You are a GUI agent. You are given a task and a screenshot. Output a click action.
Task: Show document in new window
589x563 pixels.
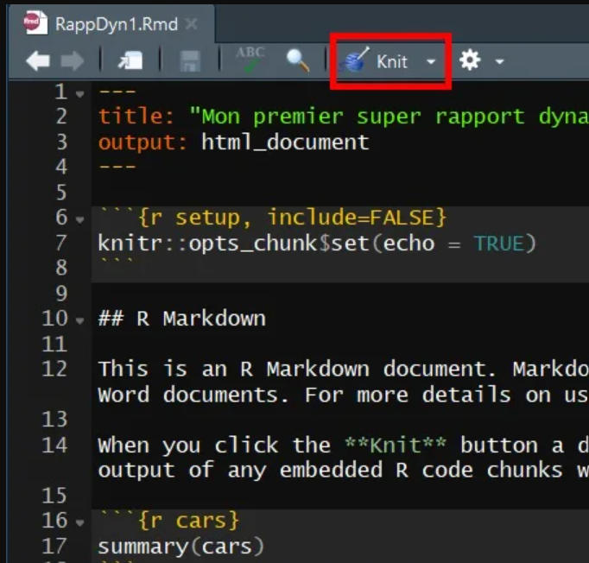click(x=132, y=61)
